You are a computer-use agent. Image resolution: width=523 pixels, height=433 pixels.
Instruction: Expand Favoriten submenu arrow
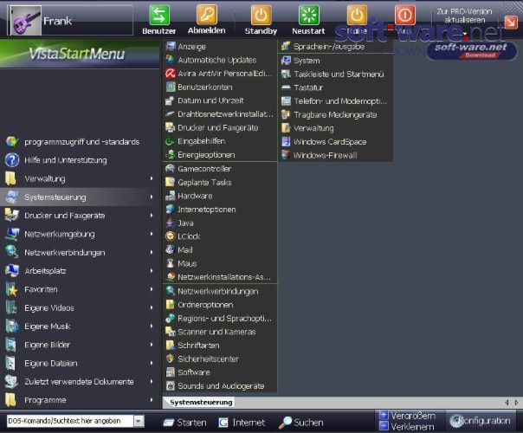pyautogui.click(x=152, y=289)
